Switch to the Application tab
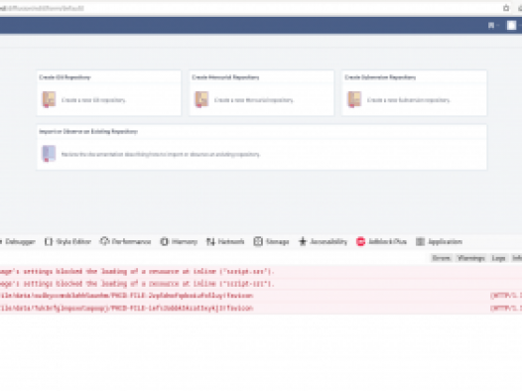522x391 pixels. pyautogui.click(x=439, y=241)
